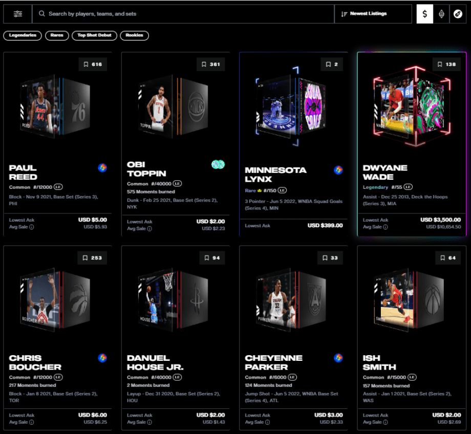Open the MINNESOTA LYNX title
The image size is (471, 434).
275,175
